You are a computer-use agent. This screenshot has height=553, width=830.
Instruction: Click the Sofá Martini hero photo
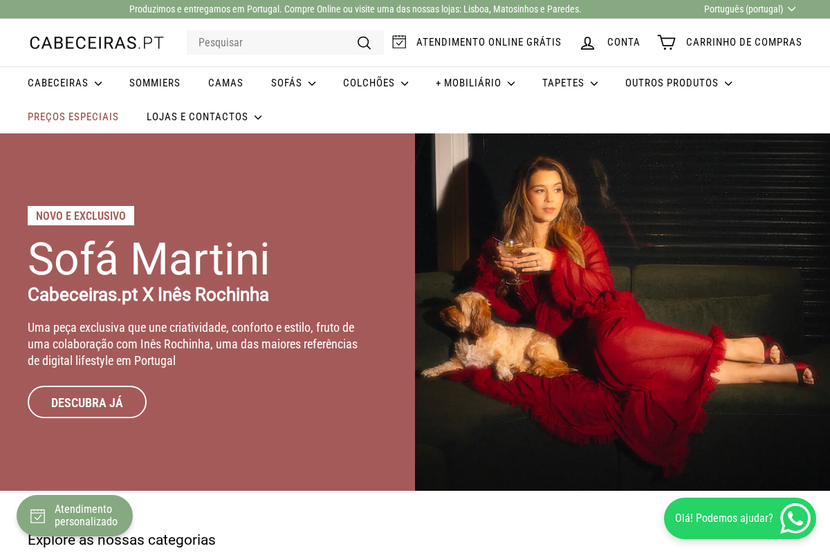coord(622,312)
